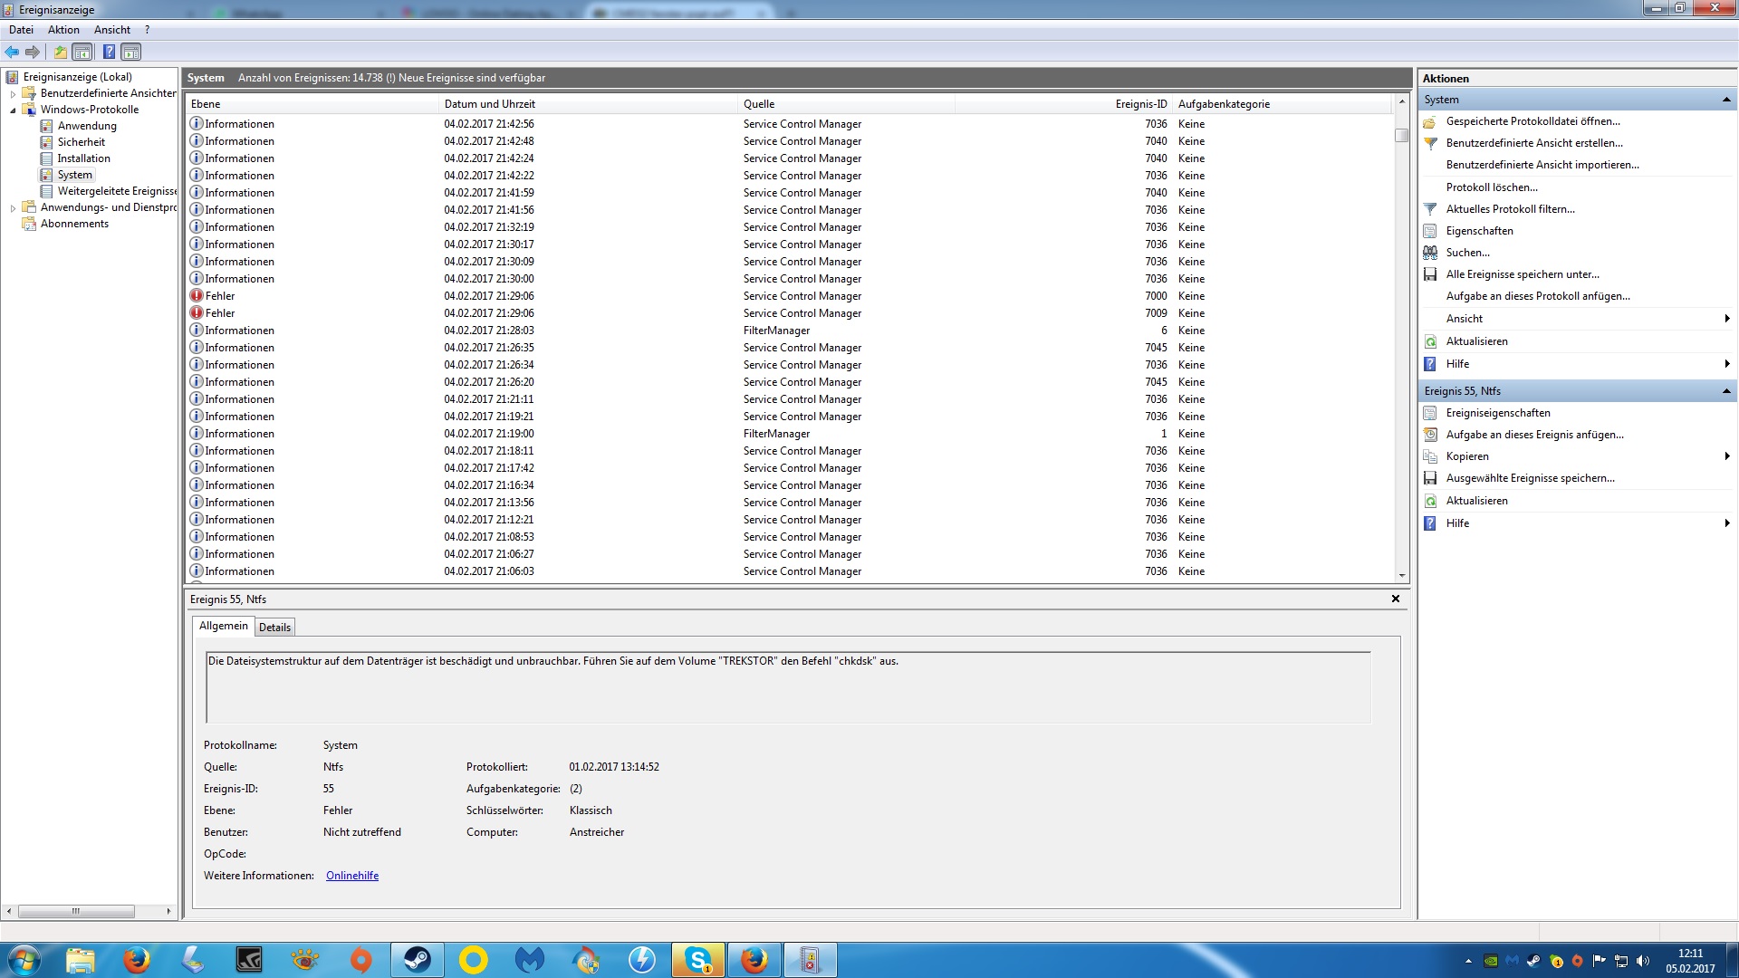Viewport: 1739px width, 978px height.
Task: Open the Aktion menu
Action: point(63,30)
